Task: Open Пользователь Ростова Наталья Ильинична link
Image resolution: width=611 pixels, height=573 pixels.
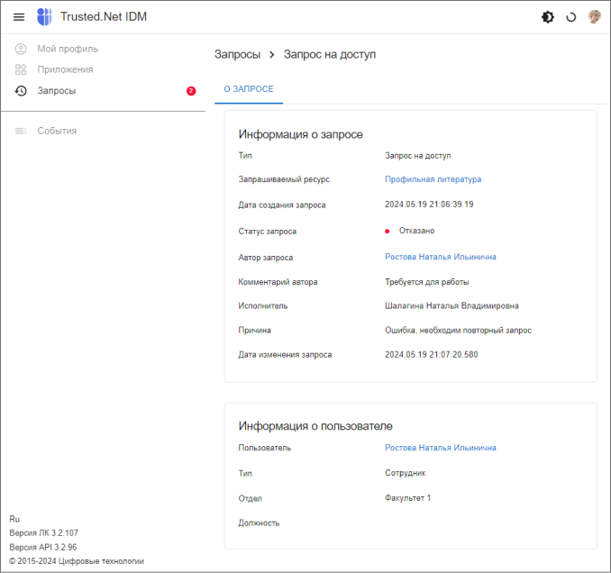Action: pyautogui.click(x=441, y=448)
